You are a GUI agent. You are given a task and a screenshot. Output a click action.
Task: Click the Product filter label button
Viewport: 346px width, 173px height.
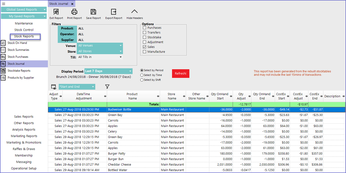pos(67,29)
